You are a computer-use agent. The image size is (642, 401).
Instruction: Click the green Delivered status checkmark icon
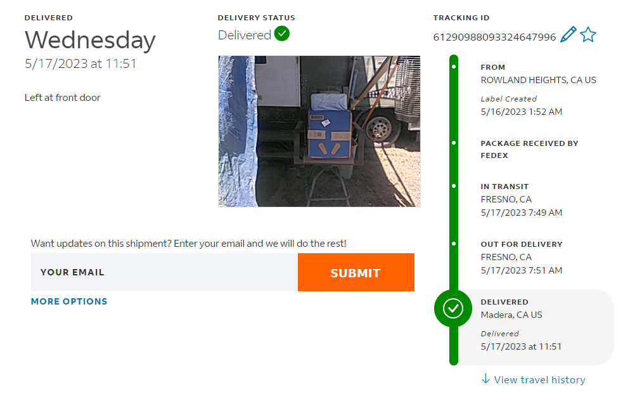tap(282, 34)
